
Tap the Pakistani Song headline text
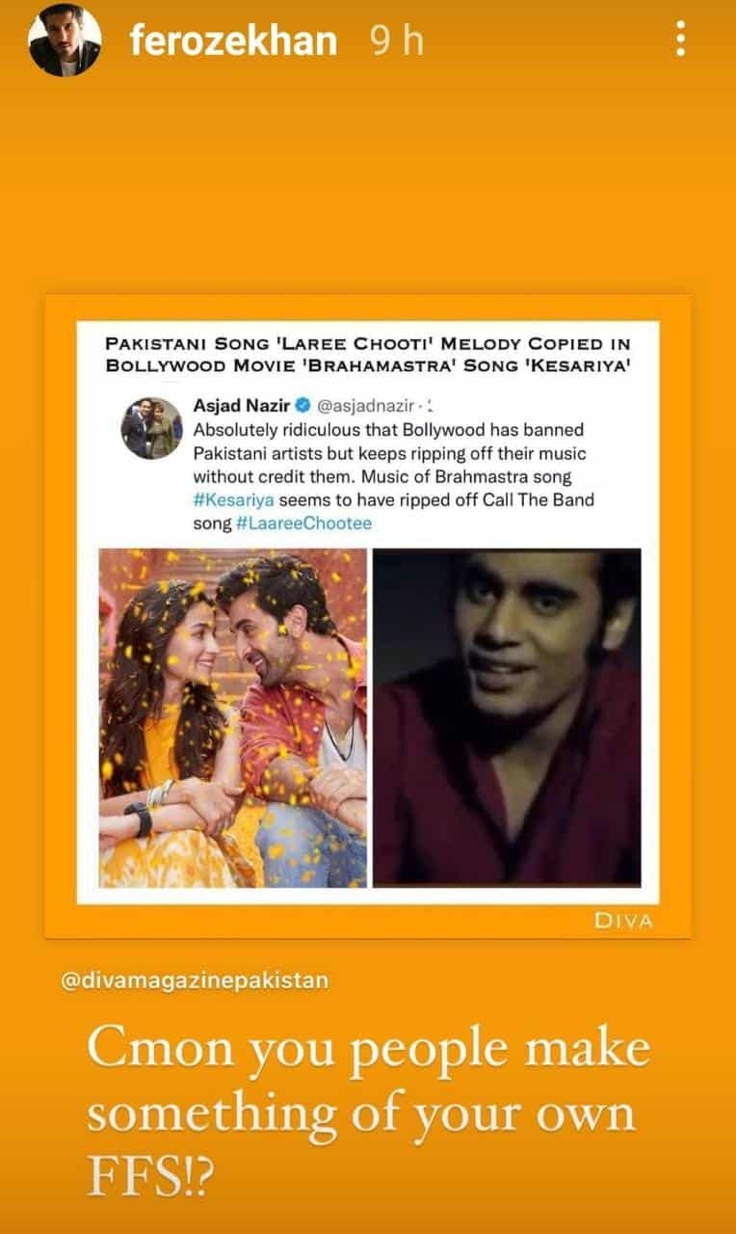tap(370, 354)
